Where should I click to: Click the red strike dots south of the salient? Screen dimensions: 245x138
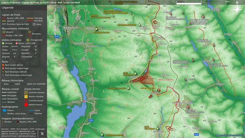pos(150,96)
